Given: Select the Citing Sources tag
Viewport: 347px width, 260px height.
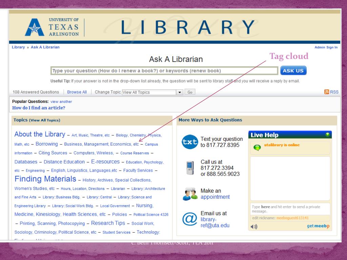Looking at the screenshot, I should tap(53, 153).
